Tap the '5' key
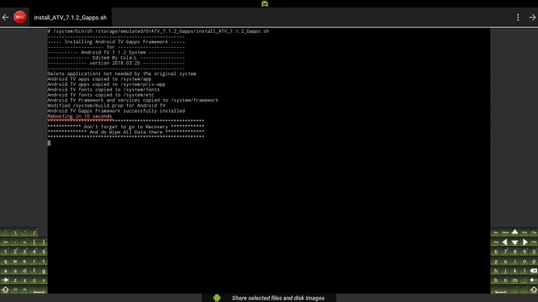The image size is (538, 302). click(x=43, y=251)
